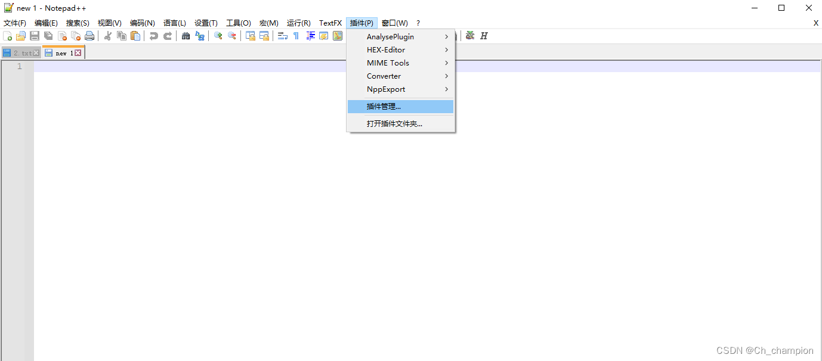Open a file using the folder toolbar icon
Viewport: 822px width, 361px height.
tap(21, 36)
